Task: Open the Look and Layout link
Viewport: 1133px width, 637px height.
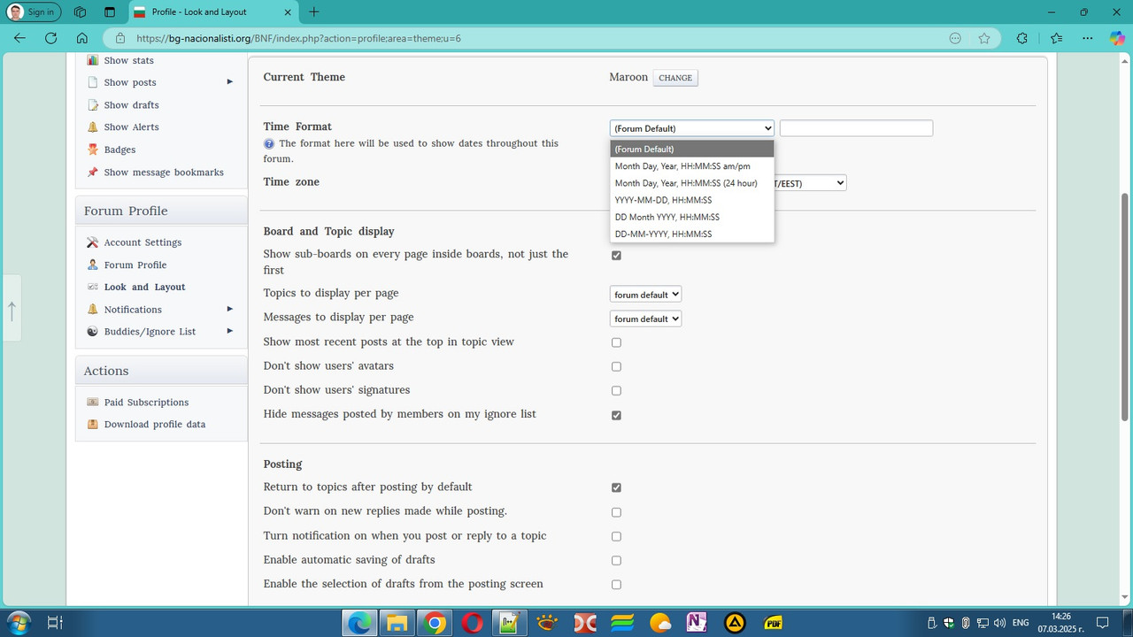Action: coord(144,287)
